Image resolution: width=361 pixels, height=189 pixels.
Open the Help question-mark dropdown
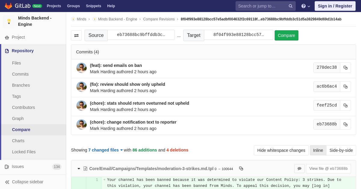click(305, 6)
